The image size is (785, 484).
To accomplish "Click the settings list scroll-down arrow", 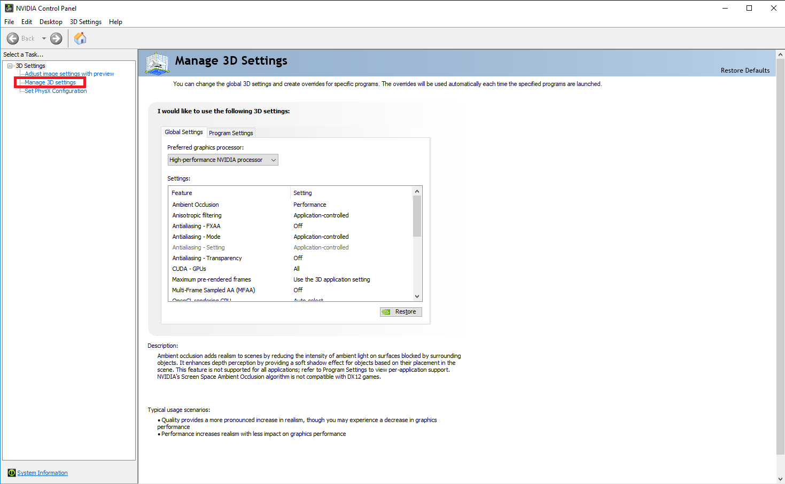I will [417, 296].
